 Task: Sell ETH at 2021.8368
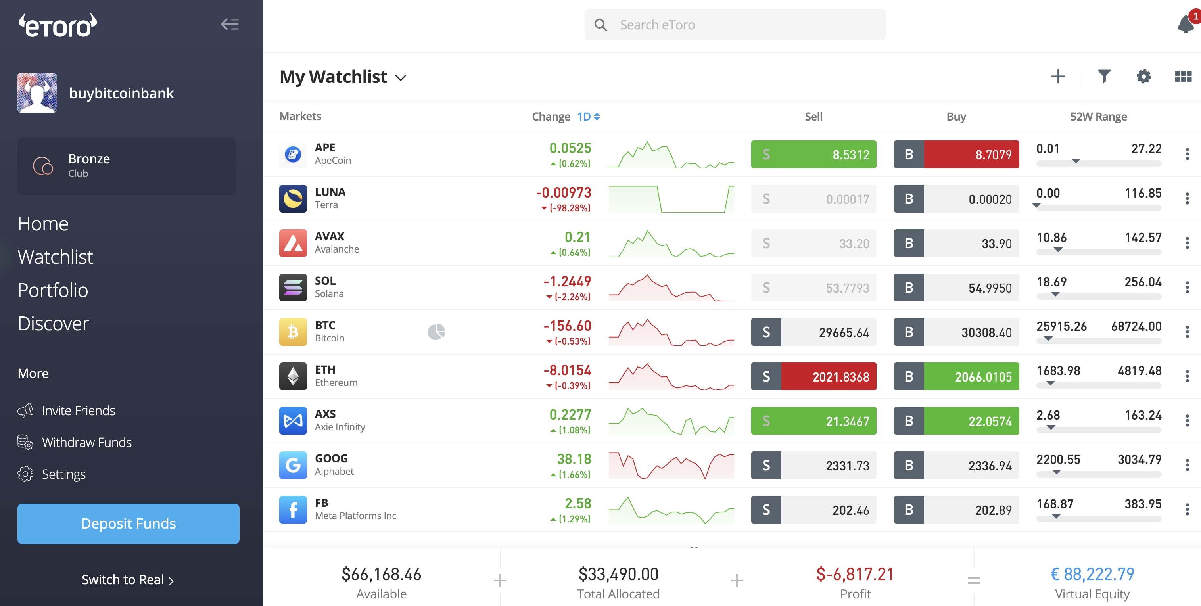pyautogui.click(x=813, y=376)
